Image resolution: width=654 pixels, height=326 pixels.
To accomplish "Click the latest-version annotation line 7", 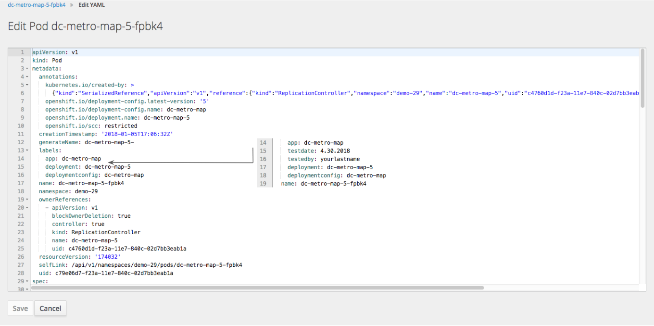I will point(127,101).
